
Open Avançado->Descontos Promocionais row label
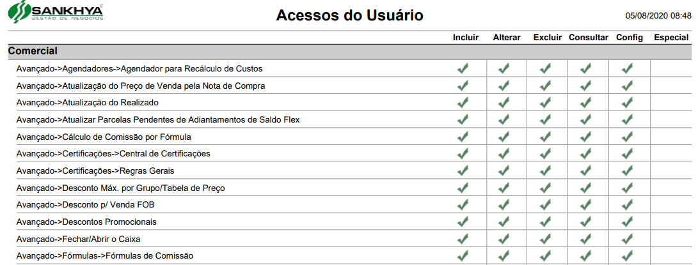point(86,222)
